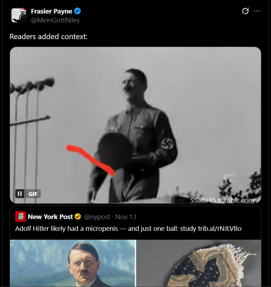Click the blue verified badge beside Frasier Payne

pyautogui.click(x=78, y=12)
